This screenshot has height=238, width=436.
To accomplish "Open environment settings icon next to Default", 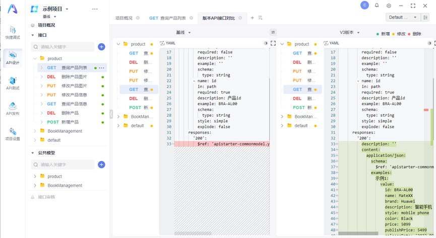I will [425, 18].
